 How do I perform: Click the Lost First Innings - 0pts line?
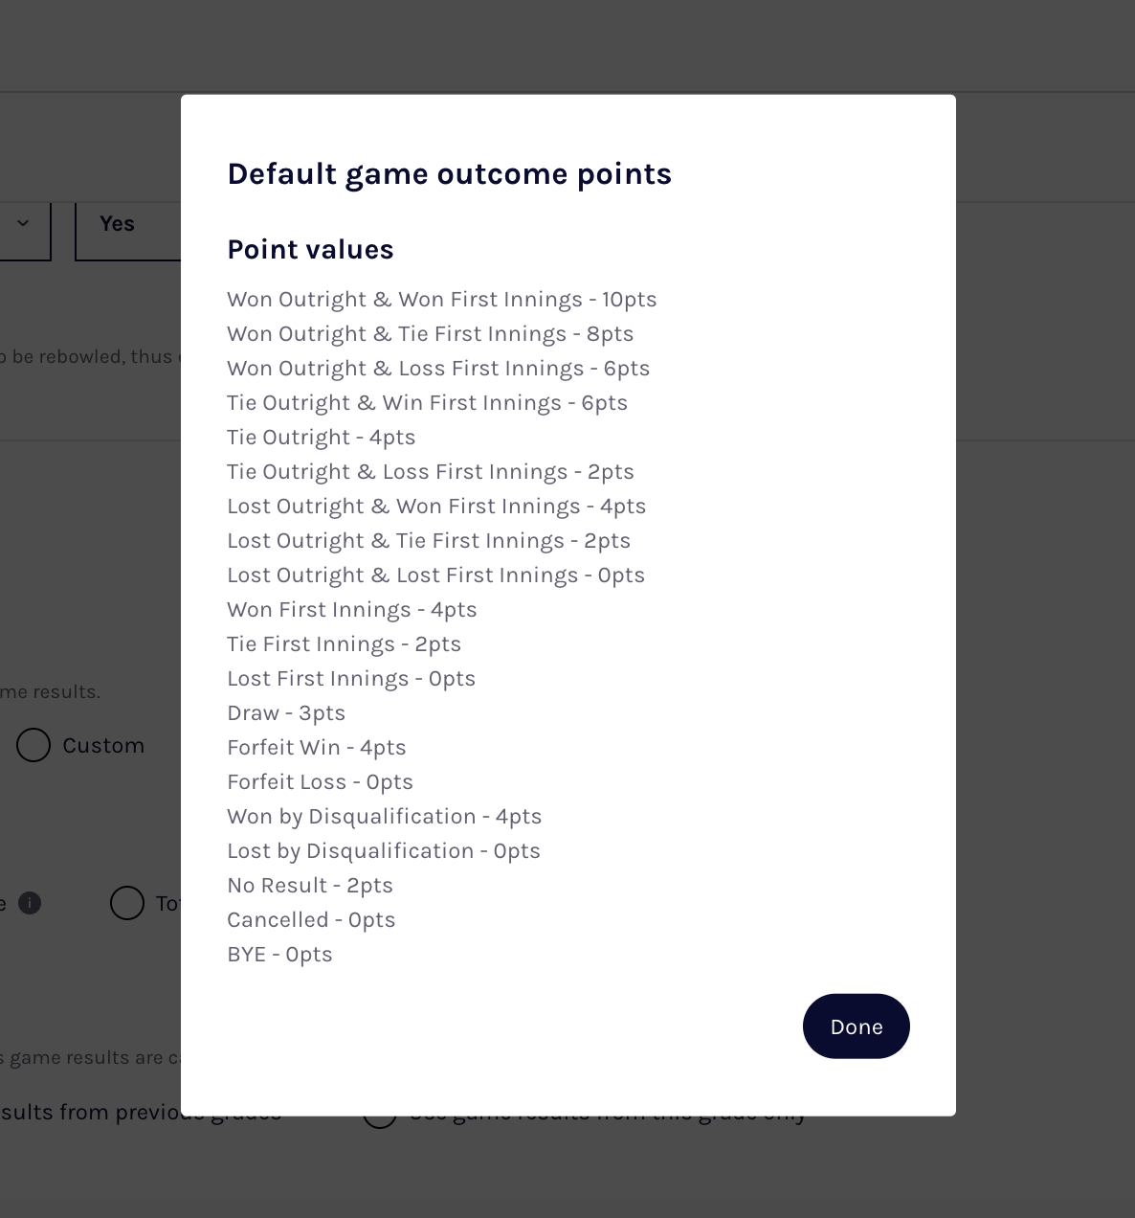coord(351,678)
